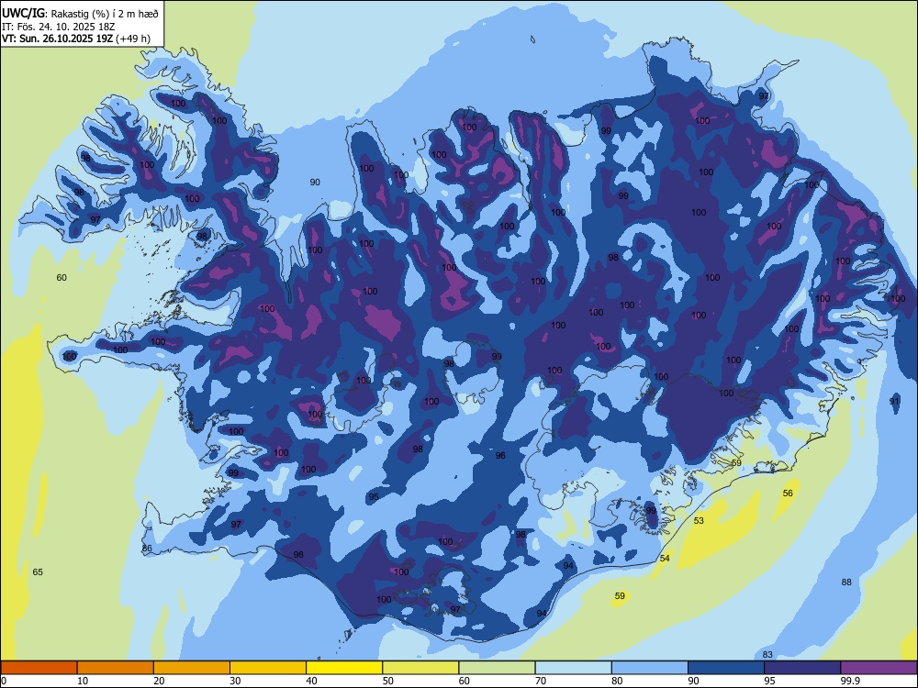Screen dimensions: 918x688
Task: Click the title text 'UWC/IG: Rakastig (%) í 2 m hæð'
Action: tap(80, 13)
